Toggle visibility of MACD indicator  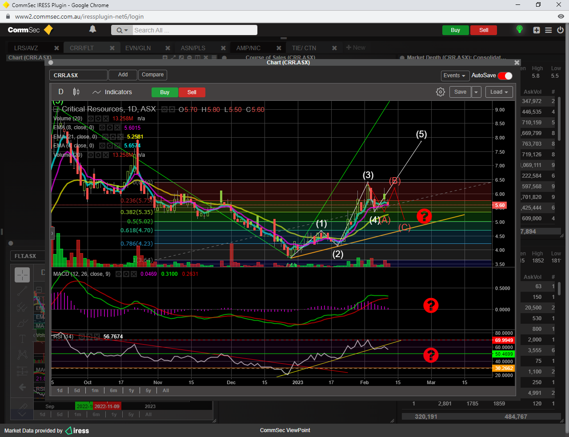pos(119,274)
